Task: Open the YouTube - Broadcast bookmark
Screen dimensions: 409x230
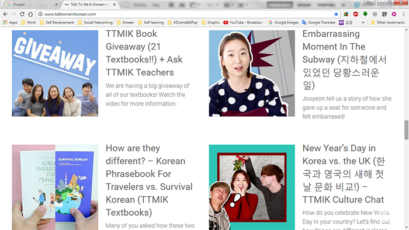Action: pos(243,22)
